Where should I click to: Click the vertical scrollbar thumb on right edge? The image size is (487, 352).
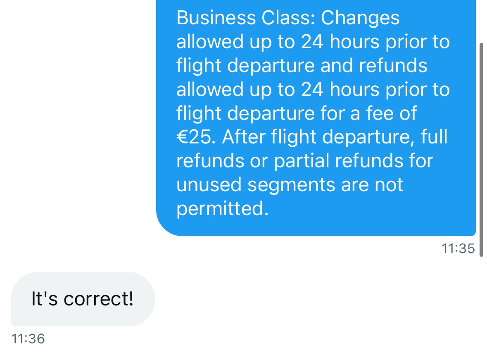(481, 150)
